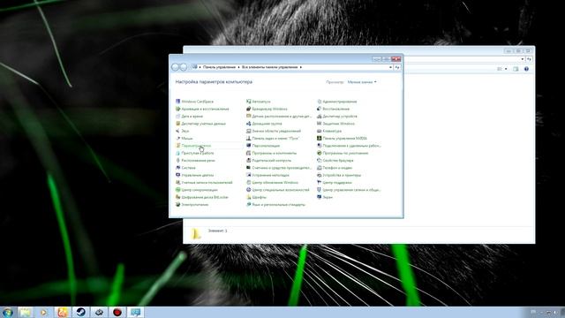Open view options dropdown in rear Explorer window
The image size is (565, 318).
(x=506, y=69)
